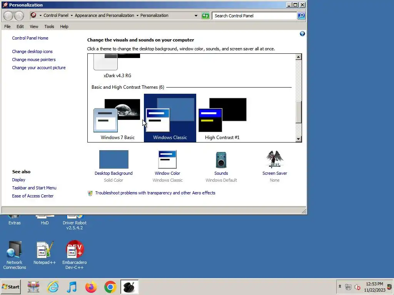The image size is (394, 295).
Task: Click the taskbar clock showing 12:53 PM
Action: (374, 287)
